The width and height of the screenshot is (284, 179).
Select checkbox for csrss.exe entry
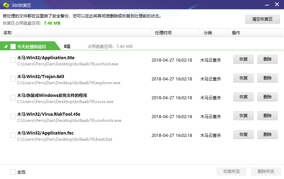point(13,98)
